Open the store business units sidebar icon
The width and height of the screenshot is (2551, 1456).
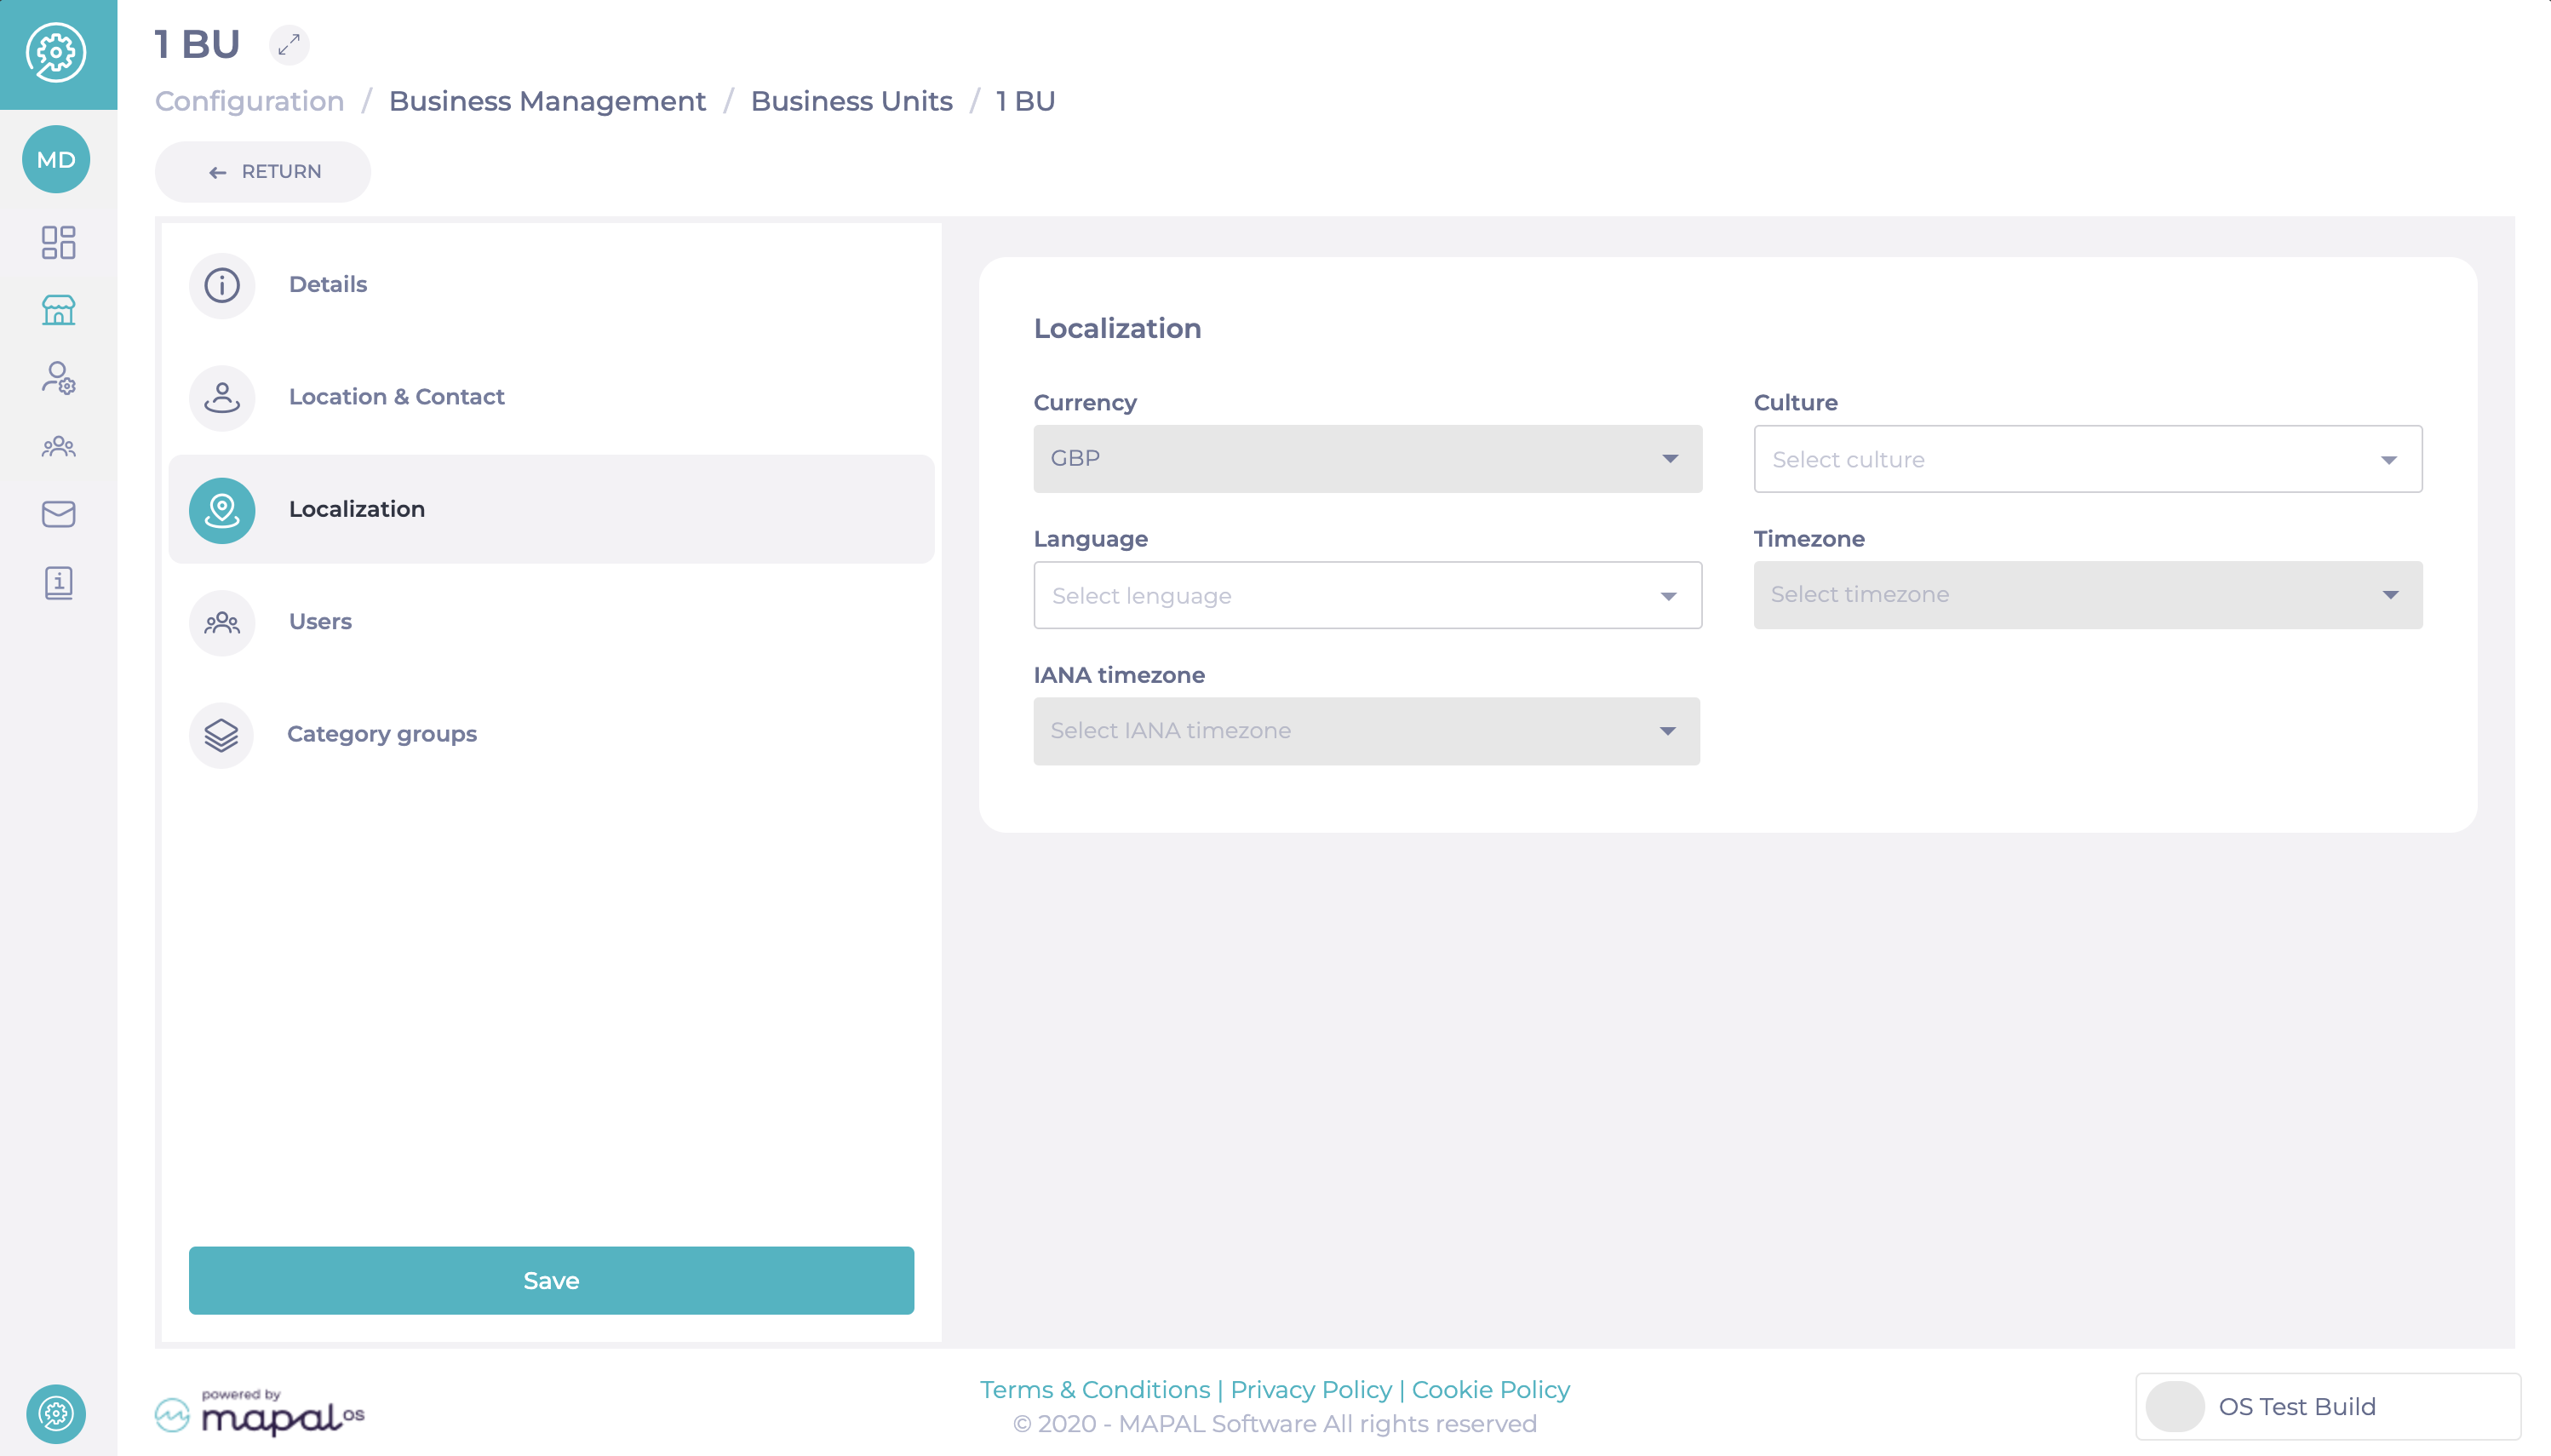pyautogui.click(x=58, y=310)
